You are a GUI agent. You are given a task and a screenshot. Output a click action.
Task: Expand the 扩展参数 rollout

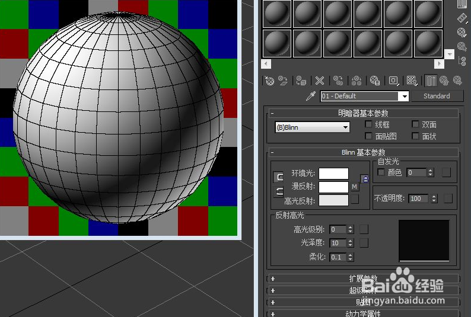364,278
